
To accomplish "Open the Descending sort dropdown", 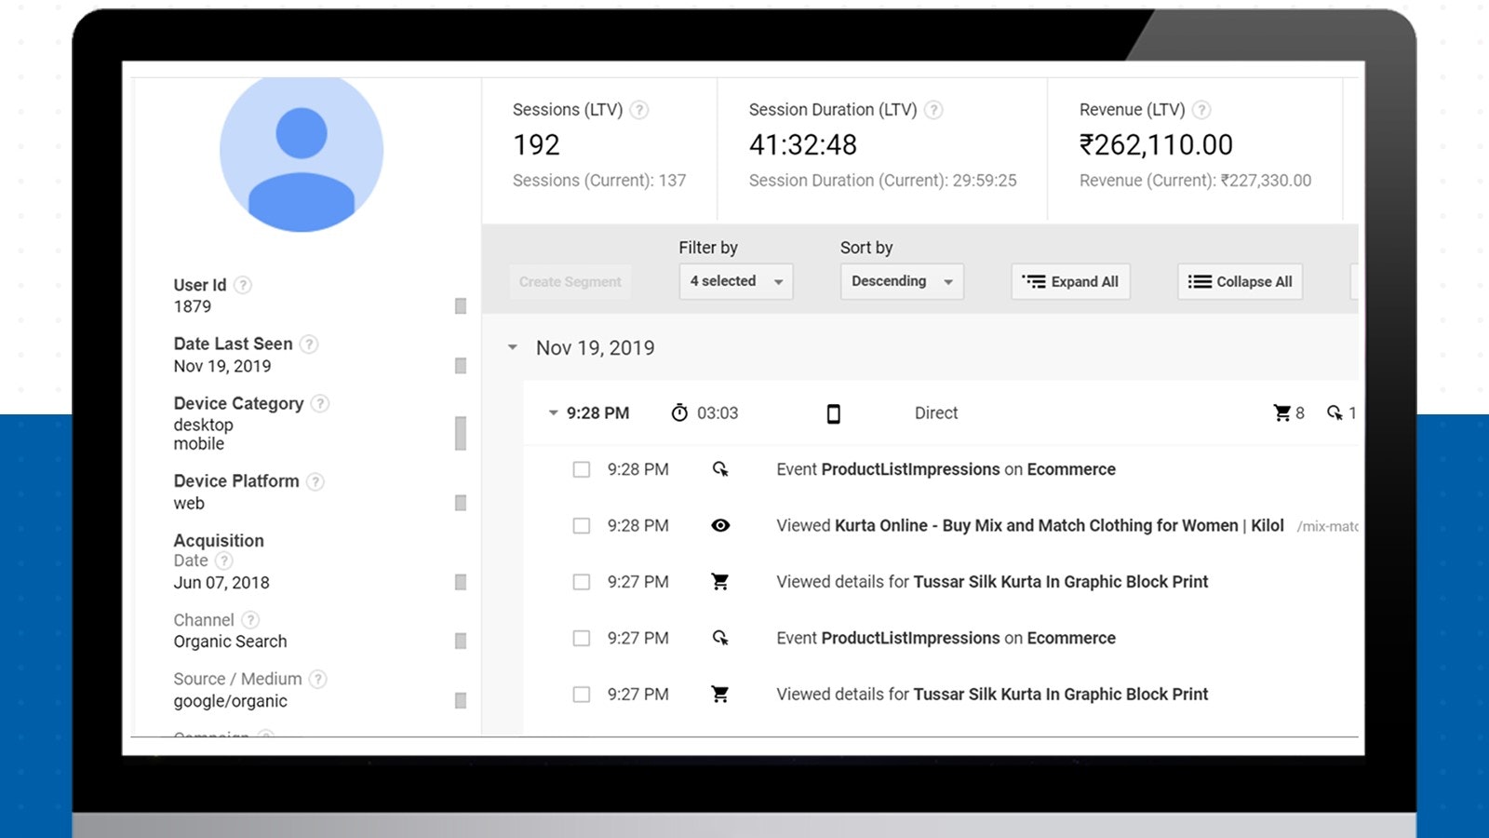I will [x=900, y=281].
